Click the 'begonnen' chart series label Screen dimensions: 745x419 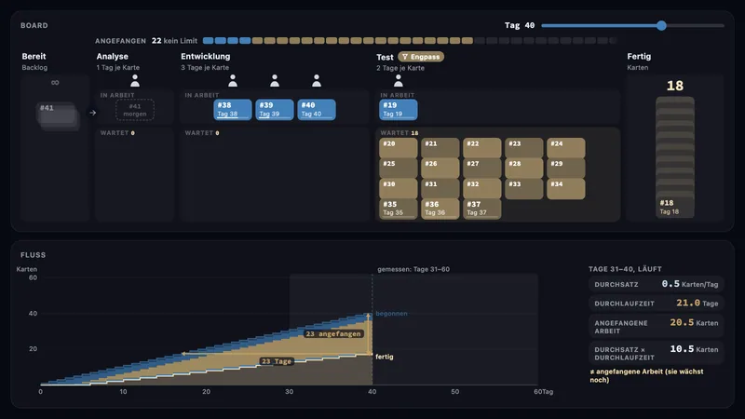[x=391, y=314]
